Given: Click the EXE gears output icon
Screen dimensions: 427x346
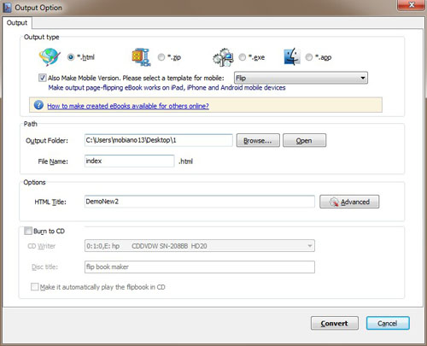Looking at the screenshot, I should [224, 57].
